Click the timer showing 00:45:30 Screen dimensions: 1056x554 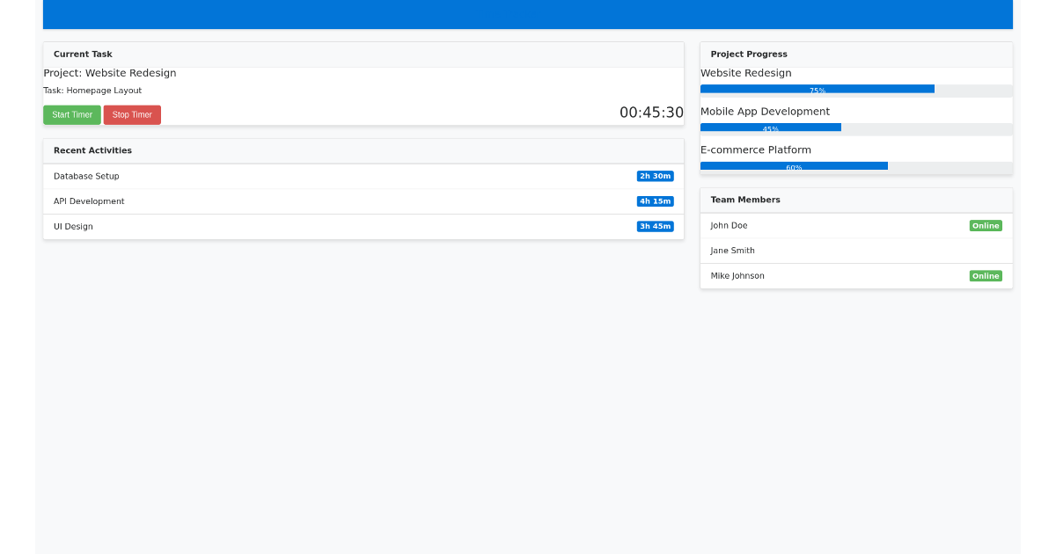pos(649,112)
